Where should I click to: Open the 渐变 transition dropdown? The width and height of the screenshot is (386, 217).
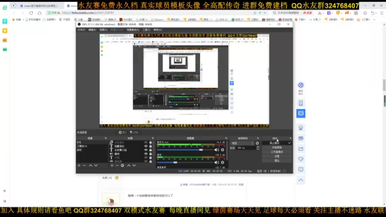(242, 143)
